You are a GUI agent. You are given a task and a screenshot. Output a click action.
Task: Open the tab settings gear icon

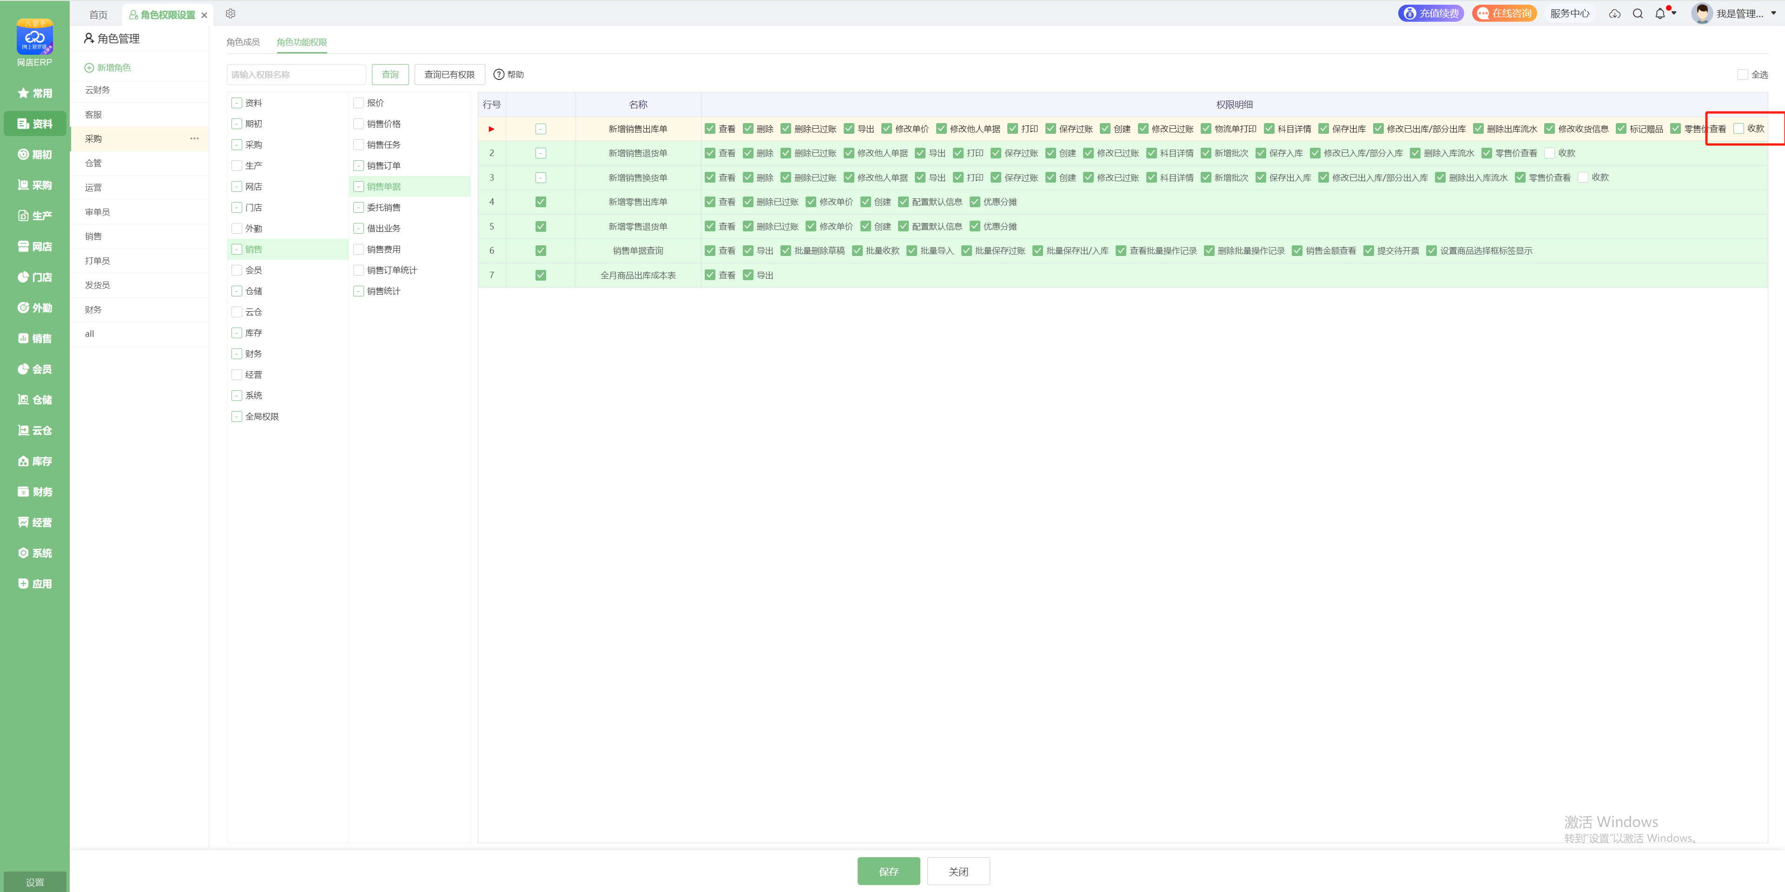(231, 14)
